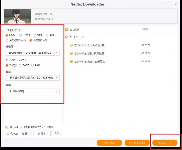The image size is (182, 150).
Task: Open the resolution dropdown 1920x1080
Action: click(x=32, y=53)
